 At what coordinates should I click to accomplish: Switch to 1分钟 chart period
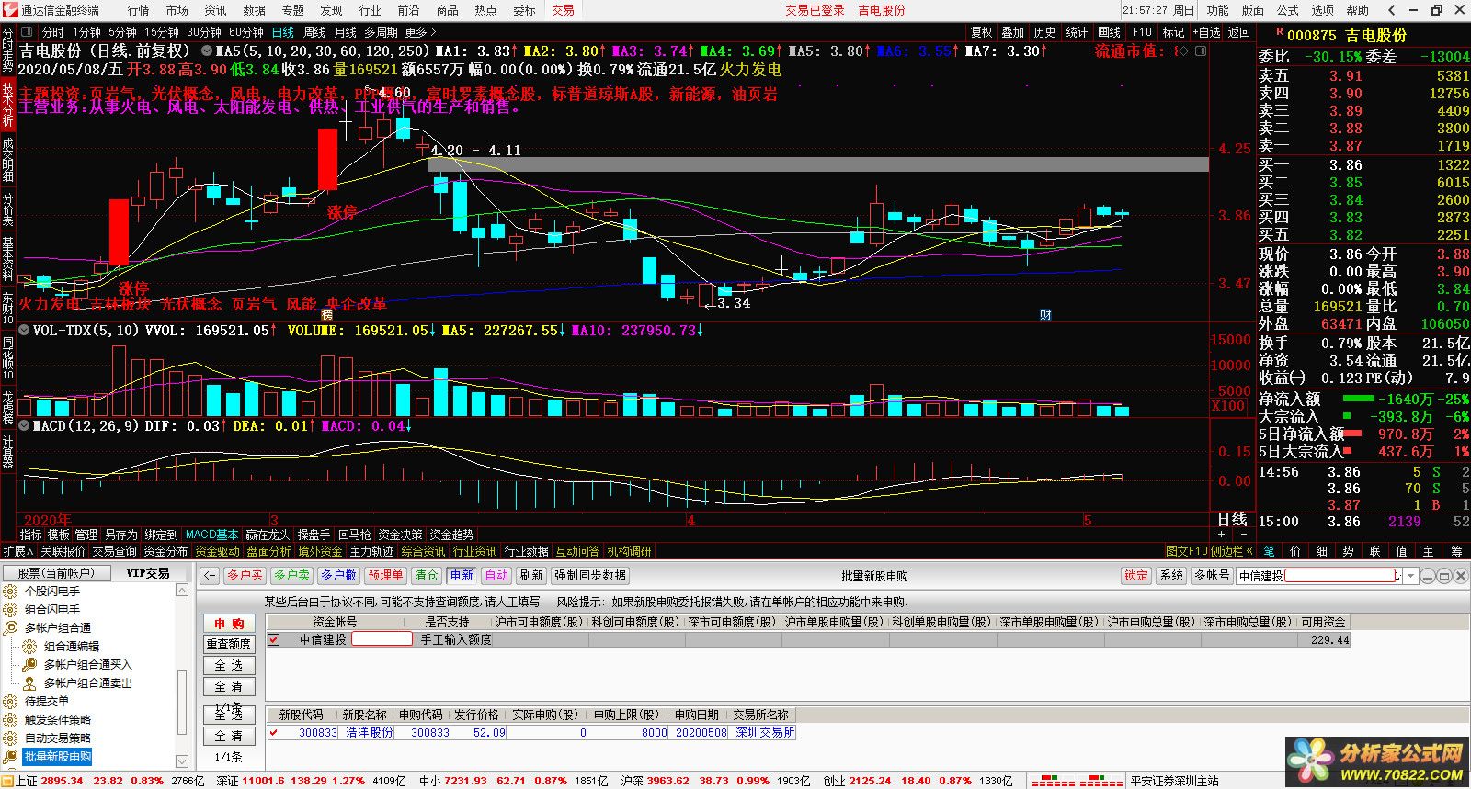(x=86, y=32)
